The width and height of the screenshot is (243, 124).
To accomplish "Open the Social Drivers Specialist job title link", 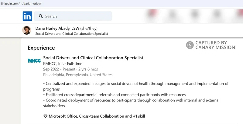I will (93, 58).
